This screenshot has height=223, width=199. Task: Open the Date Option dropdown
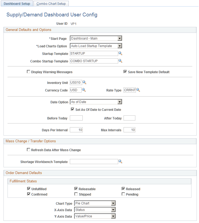coord(120,102)
